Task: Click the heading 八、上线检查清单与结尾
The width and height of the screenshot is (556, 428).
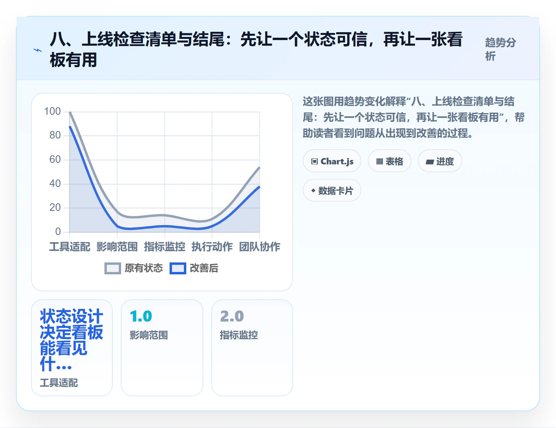Action: tap(256, 50)
